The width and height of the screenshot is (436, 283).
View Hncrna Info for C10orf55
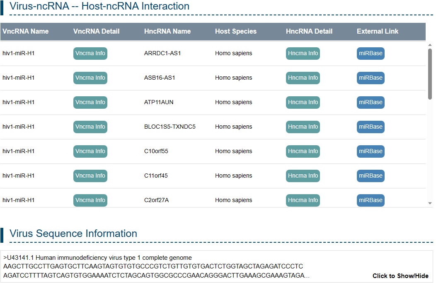pyautogui.click(x=303, y=151)
